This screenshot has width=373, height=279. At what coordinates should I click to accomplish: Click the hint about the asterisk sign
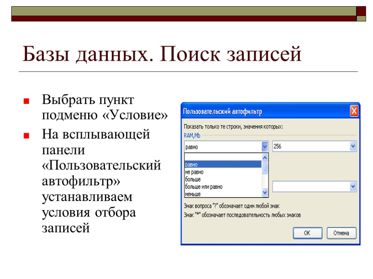click(x=242, y=215)
